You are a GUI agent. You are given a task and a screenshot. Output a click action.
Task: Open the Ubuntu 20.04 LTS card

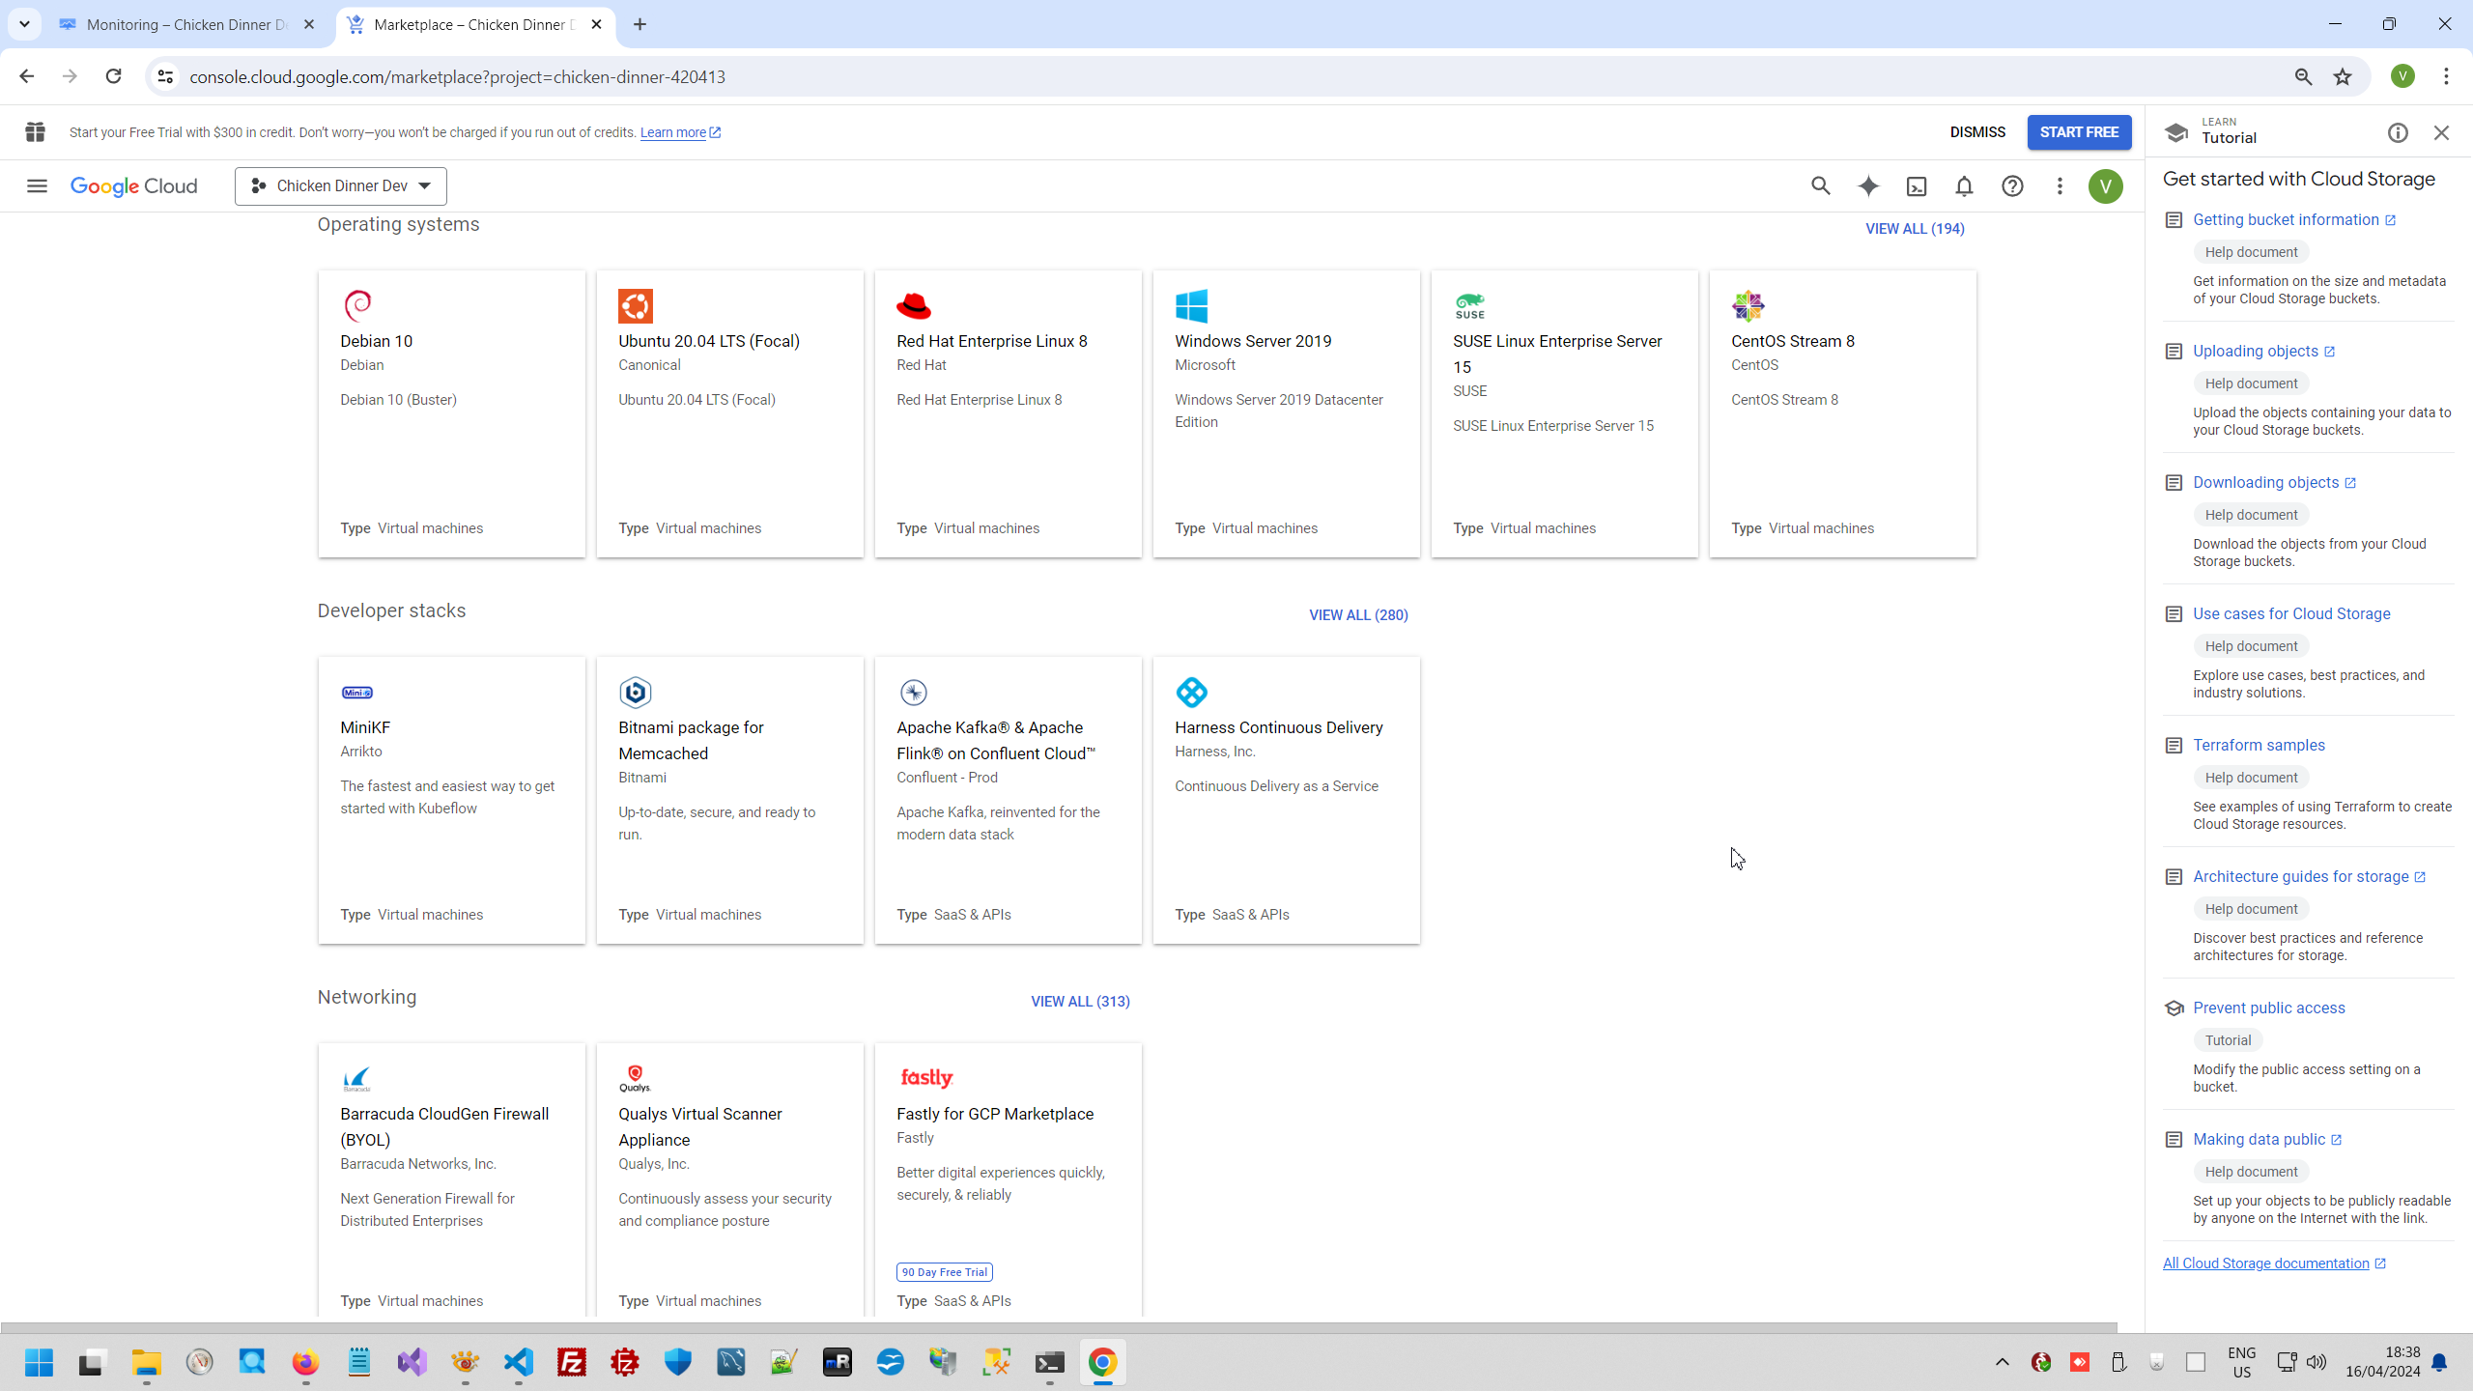[x=729, y=413]
